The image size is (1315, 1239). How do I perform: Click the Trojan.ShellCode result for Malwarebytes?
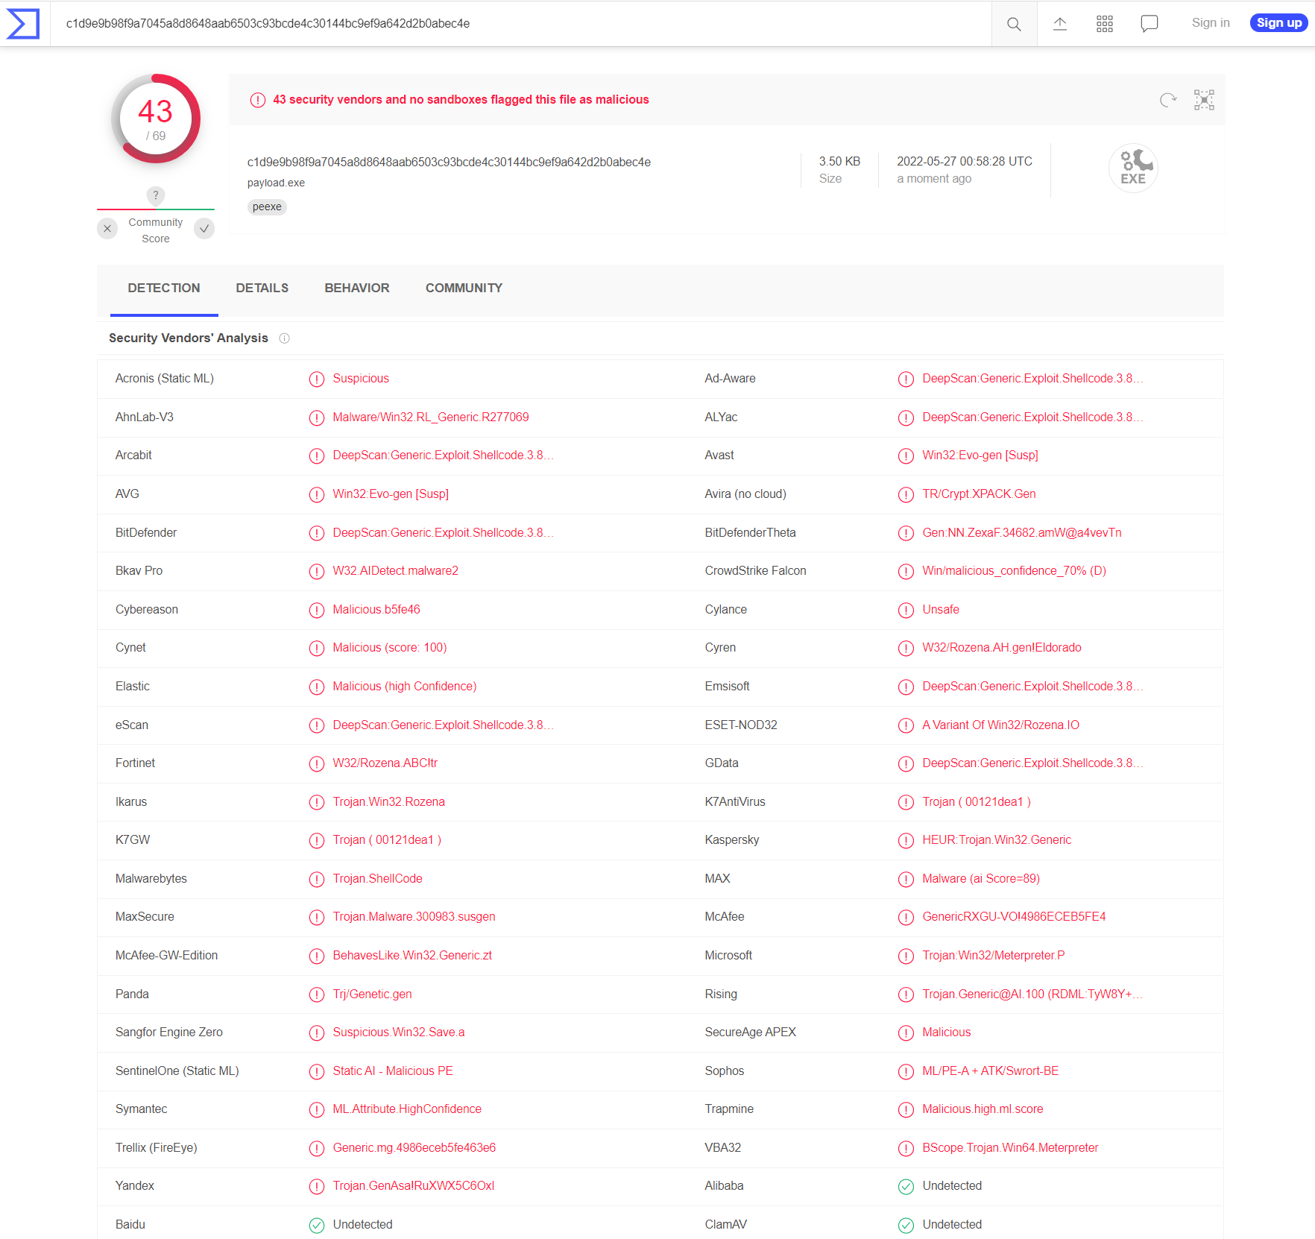coord(377,879)
